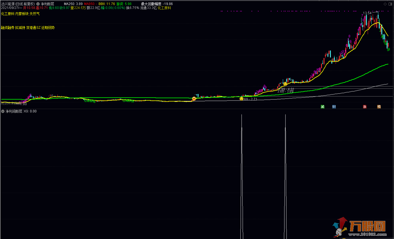
Task: Click the smiley icon above 4.01 label
Action: click(x=285, y=84)
